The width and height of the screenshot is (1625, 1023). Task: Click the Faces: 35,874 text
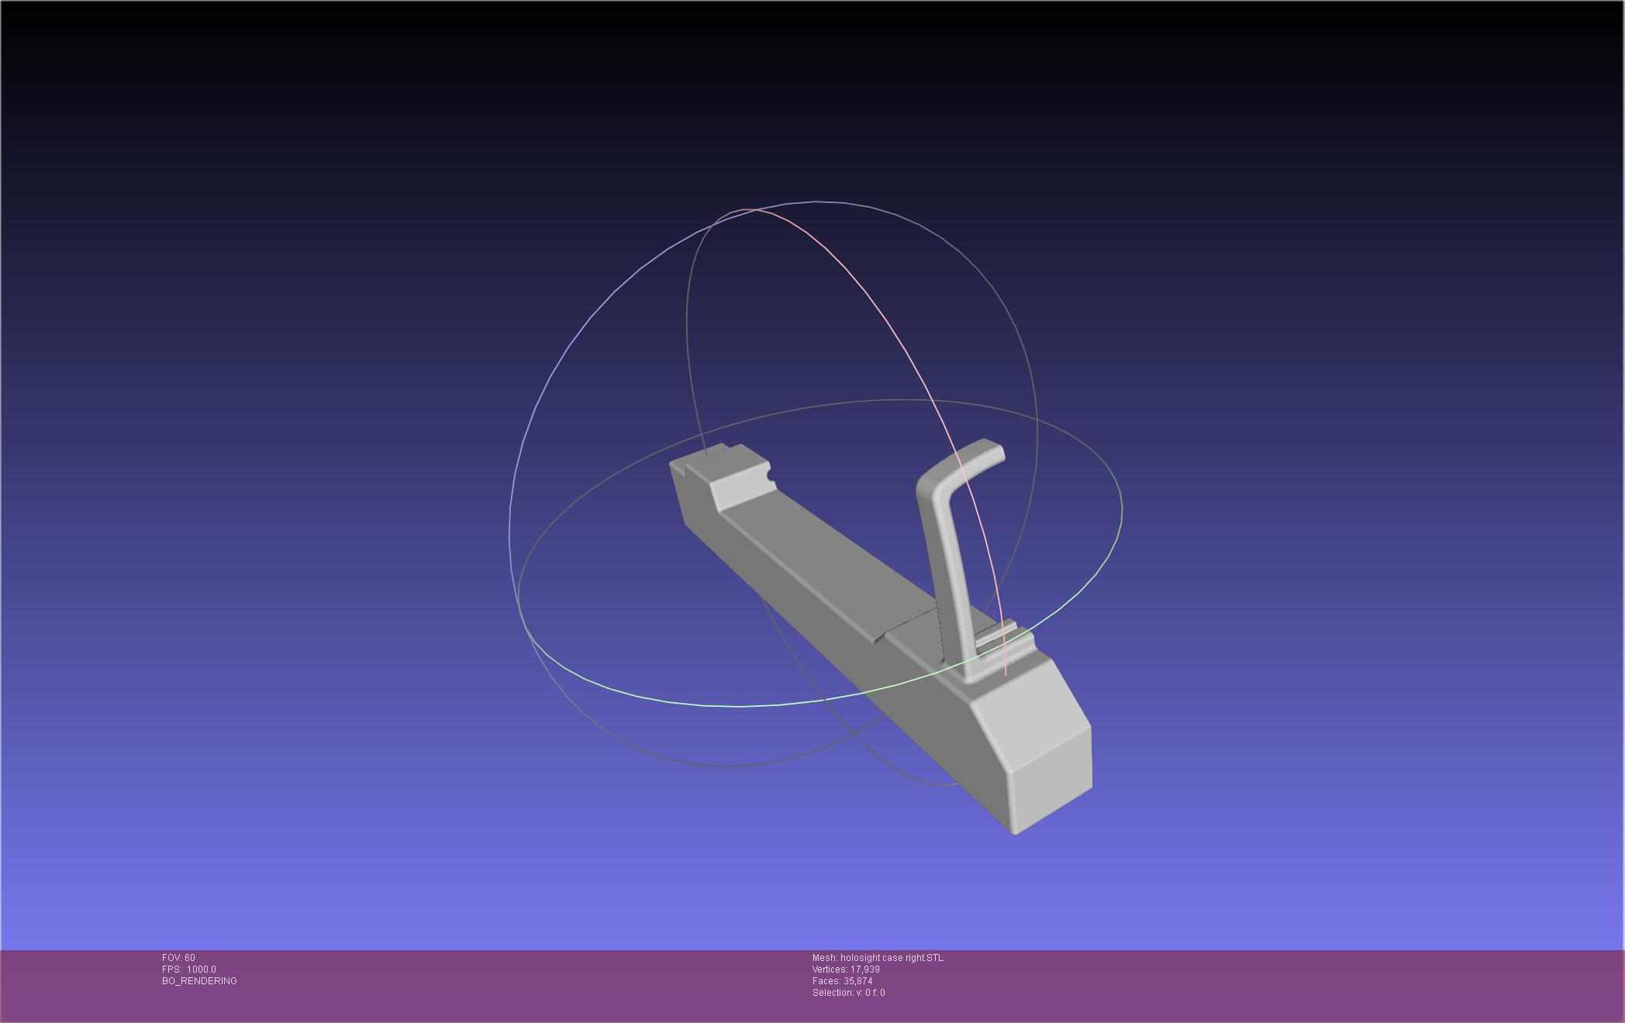[842, 981]
